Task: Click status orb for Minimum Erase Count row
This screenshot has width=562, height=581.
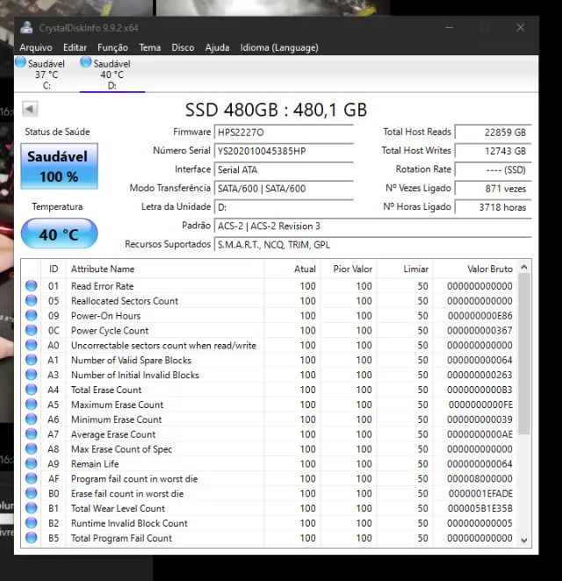Action: click(x=31, y=420)
